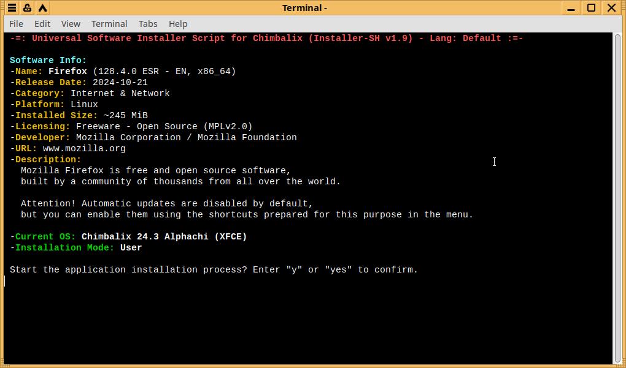
Task: Click the '-Description:' label
Action: 45,159
